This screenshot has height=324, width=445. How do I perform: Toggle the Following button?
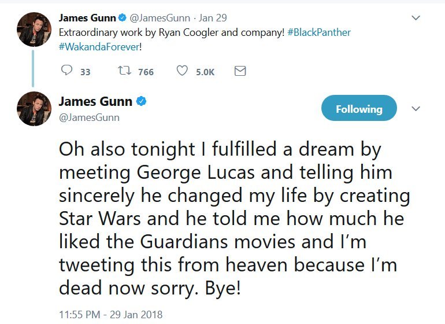(359, 109)
